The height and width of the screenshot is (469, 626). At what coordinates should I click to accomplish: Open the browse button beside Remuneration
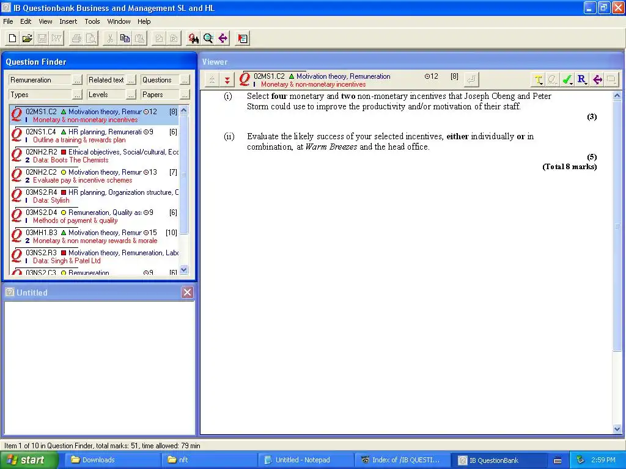click(x=78, y=80)
